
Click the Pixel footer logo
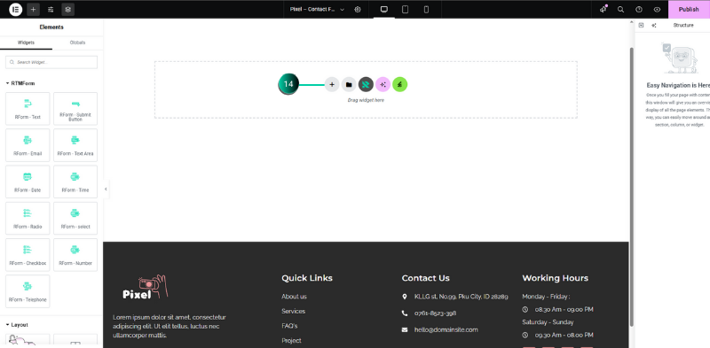pyautogui.click(x=145, y=287)
